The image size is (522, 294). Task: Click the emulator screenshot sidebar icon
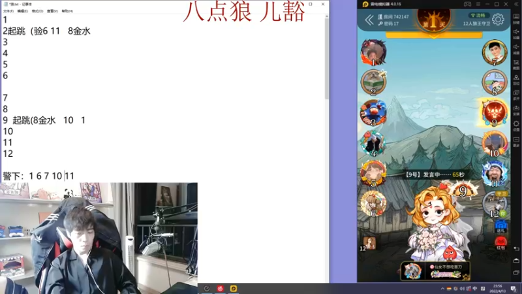coord(516,64)
